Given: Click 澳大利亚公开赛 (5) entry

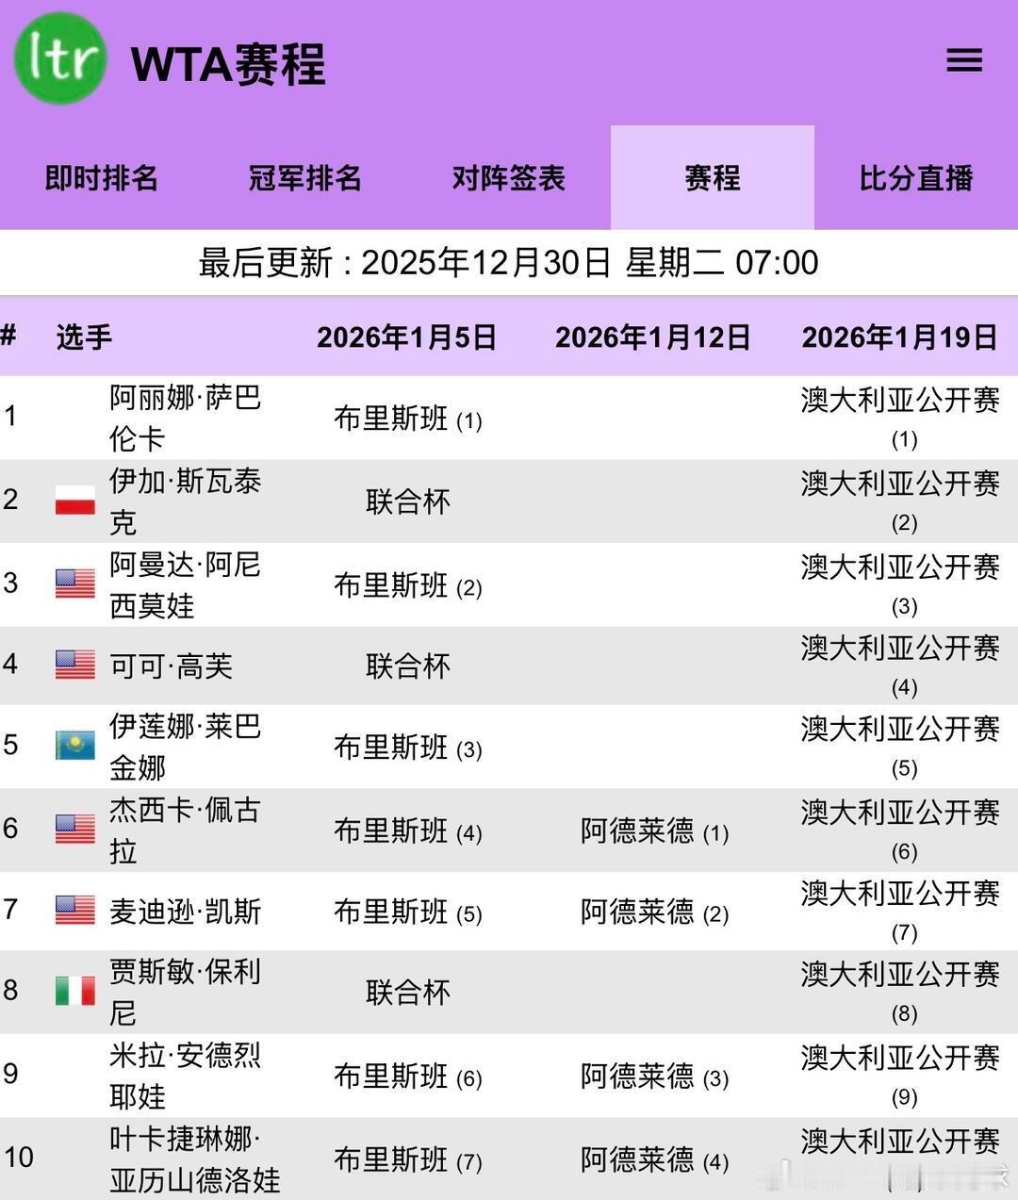Looking at the screenshot, I should [x=901, y=747].
